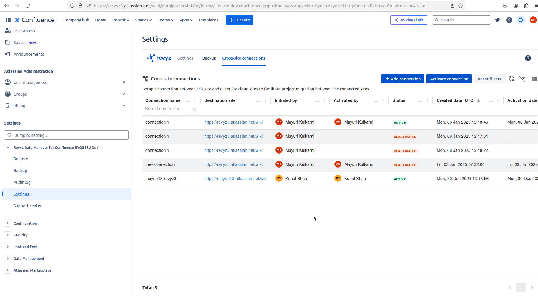Open the revyz help icon

tap(528, 58)
